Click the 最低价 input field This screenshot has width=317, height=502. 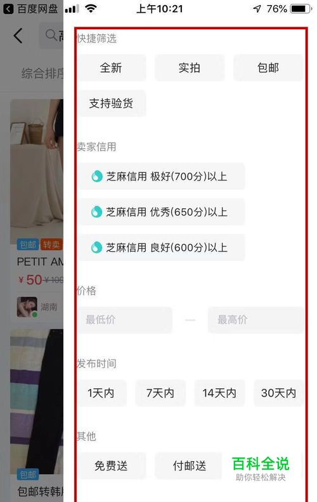coord(125,320)
